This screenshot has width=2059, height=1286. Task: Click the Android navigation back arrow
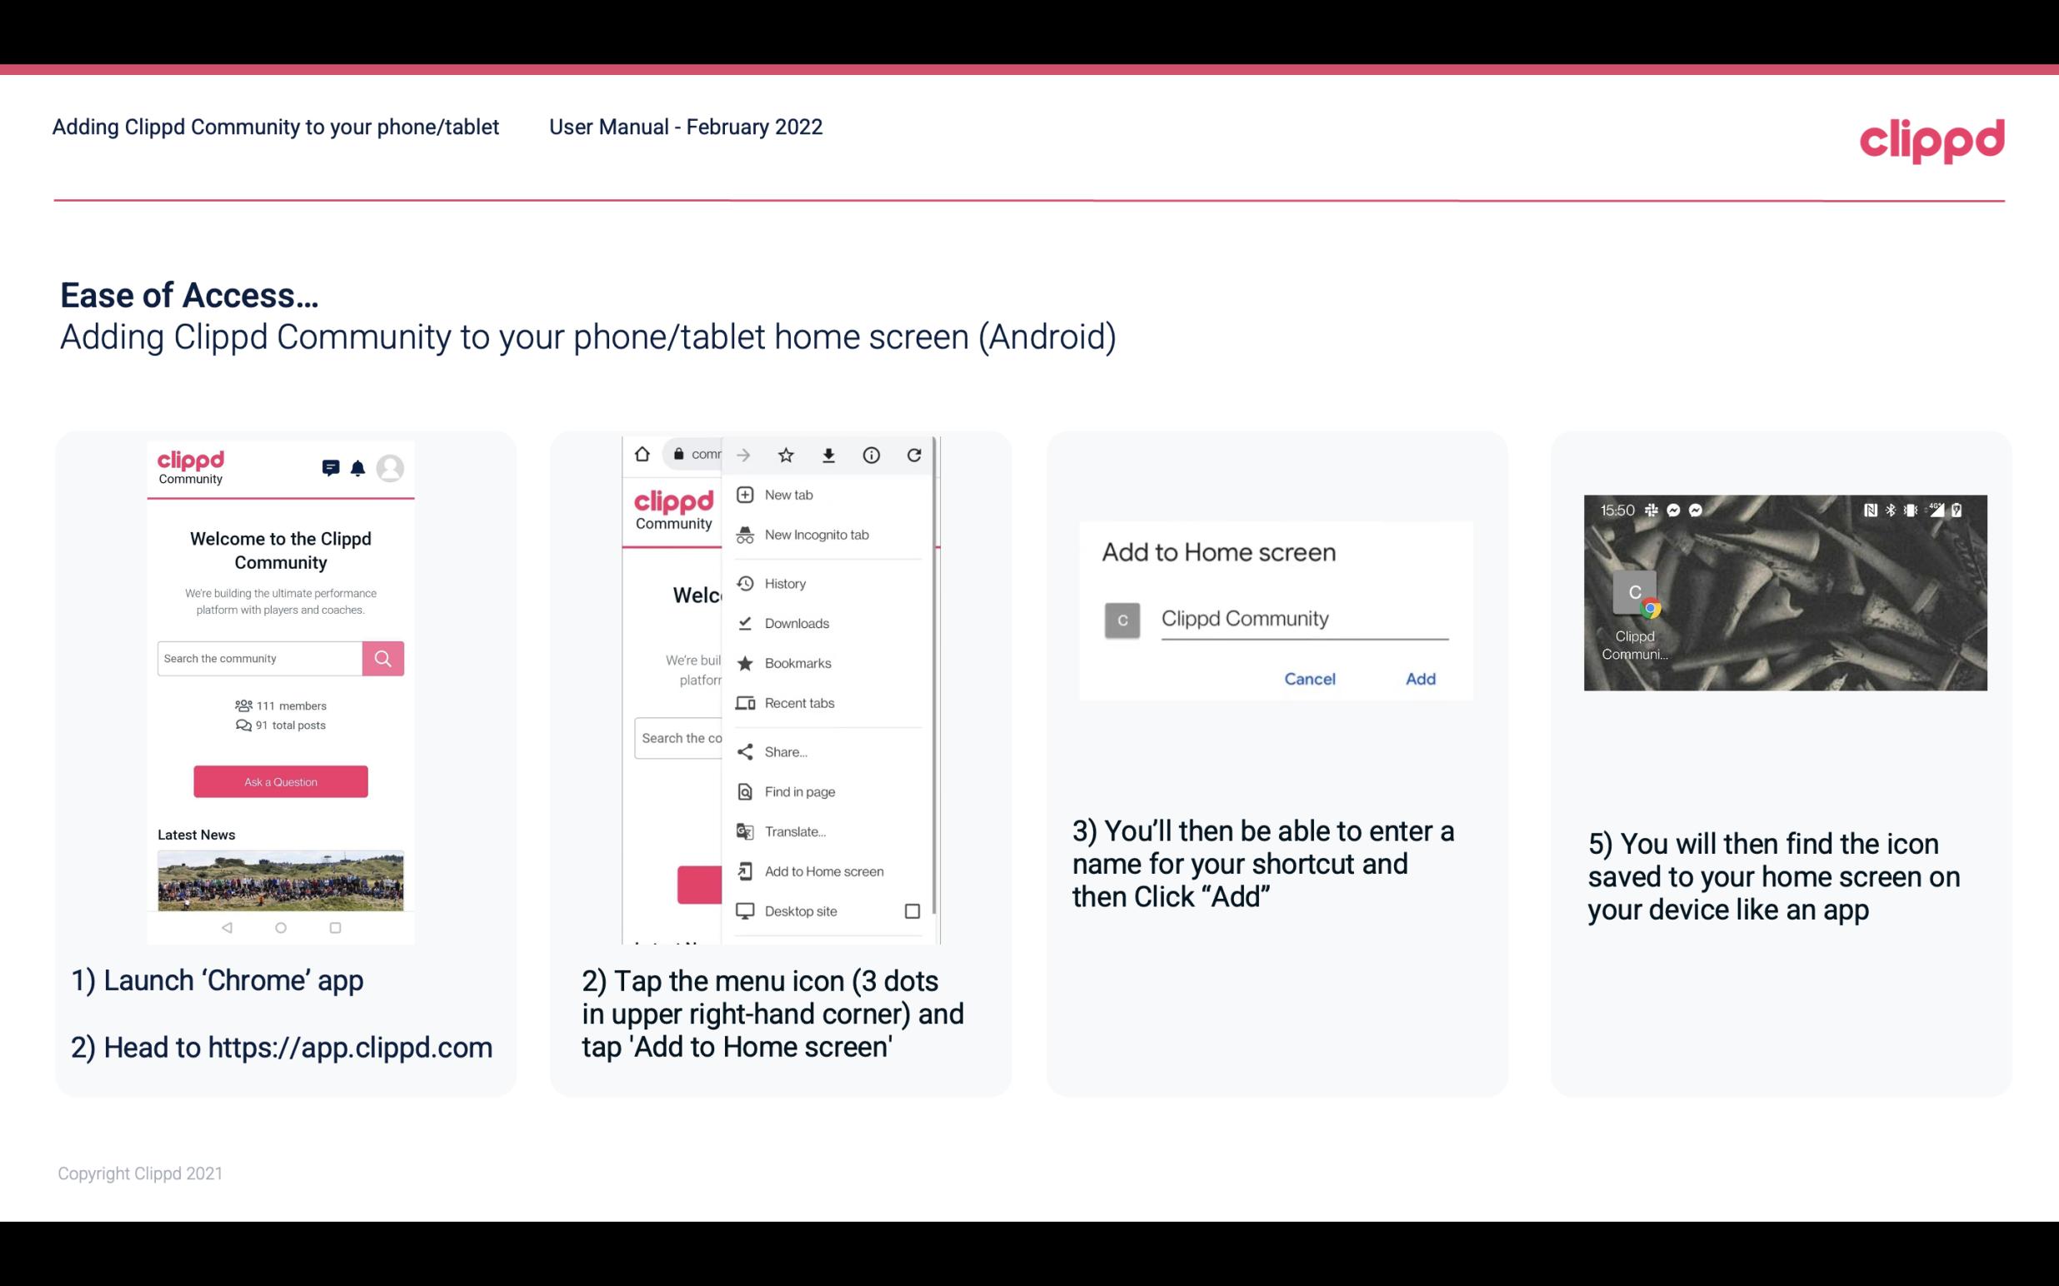pyautogui.click(x=225, y=928)
